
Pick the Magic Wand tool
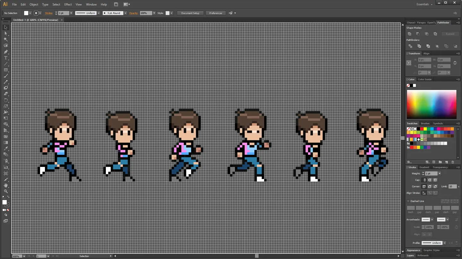6,39
